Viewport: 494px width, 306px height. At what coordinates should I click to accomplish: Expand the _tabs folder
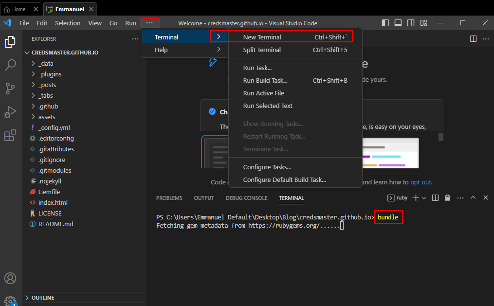(x=84, y=95)
